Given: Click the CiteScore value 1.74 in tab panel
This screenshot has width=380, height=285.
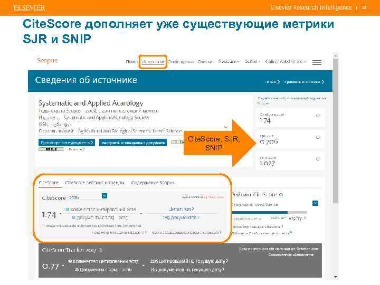Looking at the screenshot, I should tap(49, 215).
